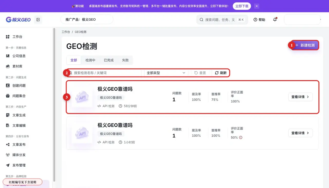Viewport: 329px width, 188px height.
Task: Click the 重置 button
Action: click(200, 73)
